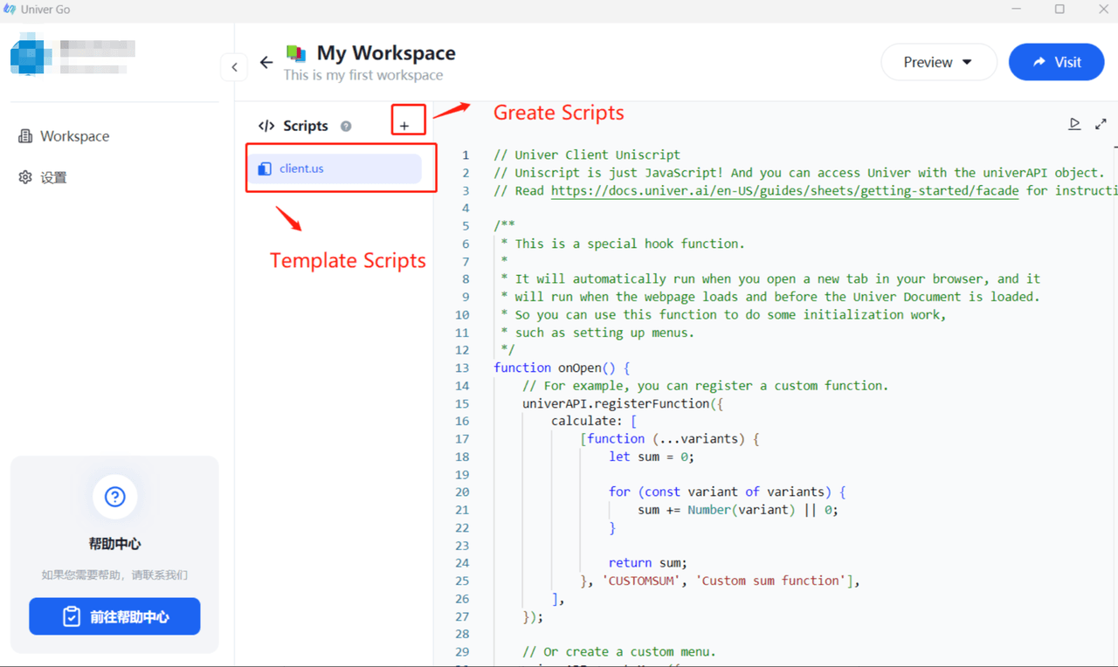Open the Scripts help question-mark icon

tap(346, 126)
